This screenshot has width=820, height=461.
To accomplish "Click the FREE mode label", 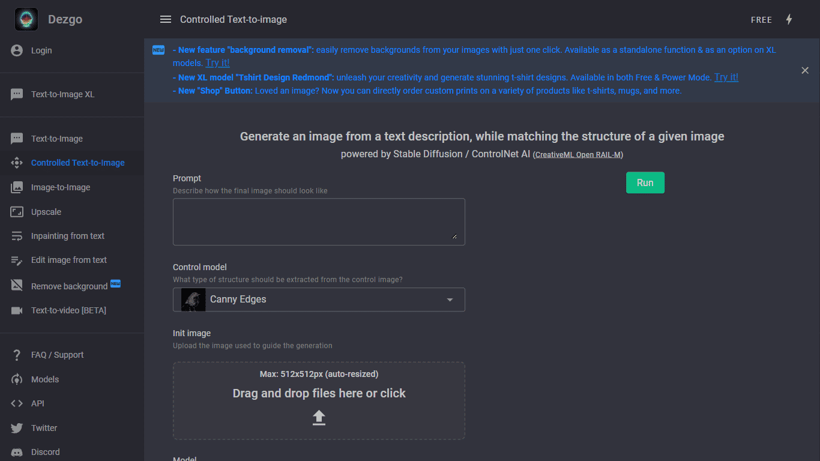I will [761, 20].
